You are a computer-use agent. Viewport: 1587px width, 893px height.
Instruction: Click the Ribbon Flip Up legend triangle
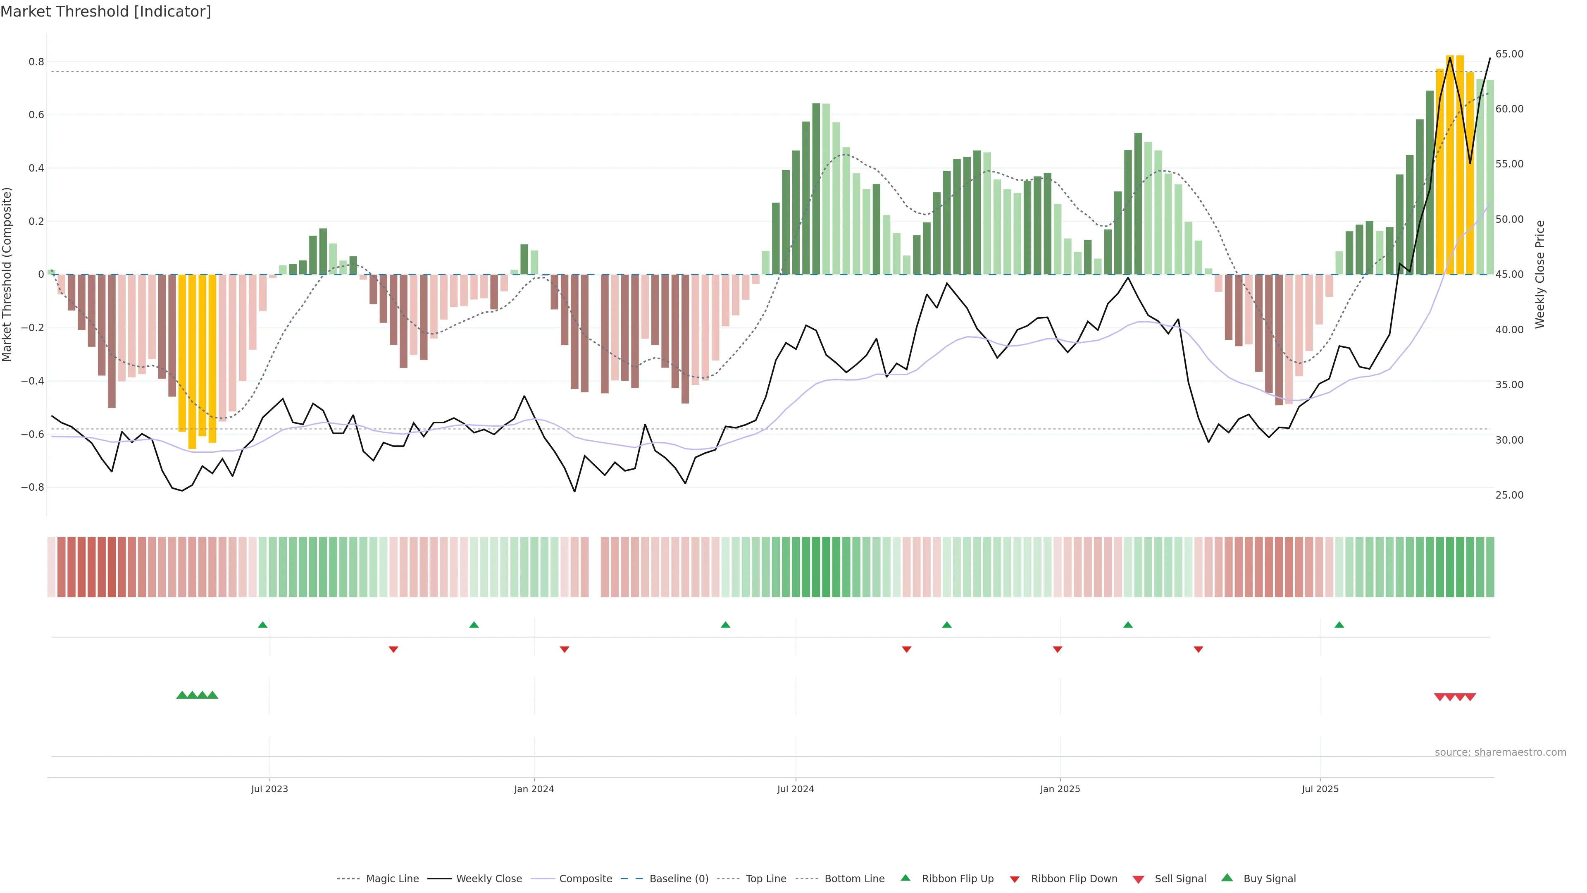coord(905,878)
